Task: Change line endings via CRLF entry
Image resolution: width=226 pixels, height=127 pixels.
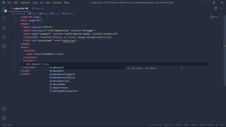Action: [x=186, y=125]
